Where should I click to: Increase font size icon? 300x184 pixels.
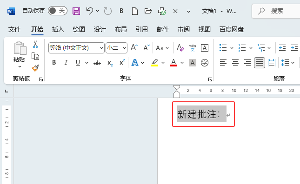coord(134,47)
